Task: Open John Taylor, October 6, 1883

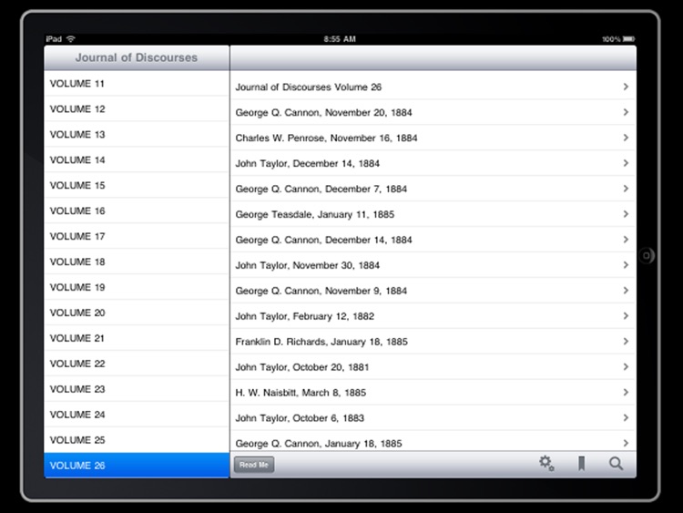Action: point(433,418)
